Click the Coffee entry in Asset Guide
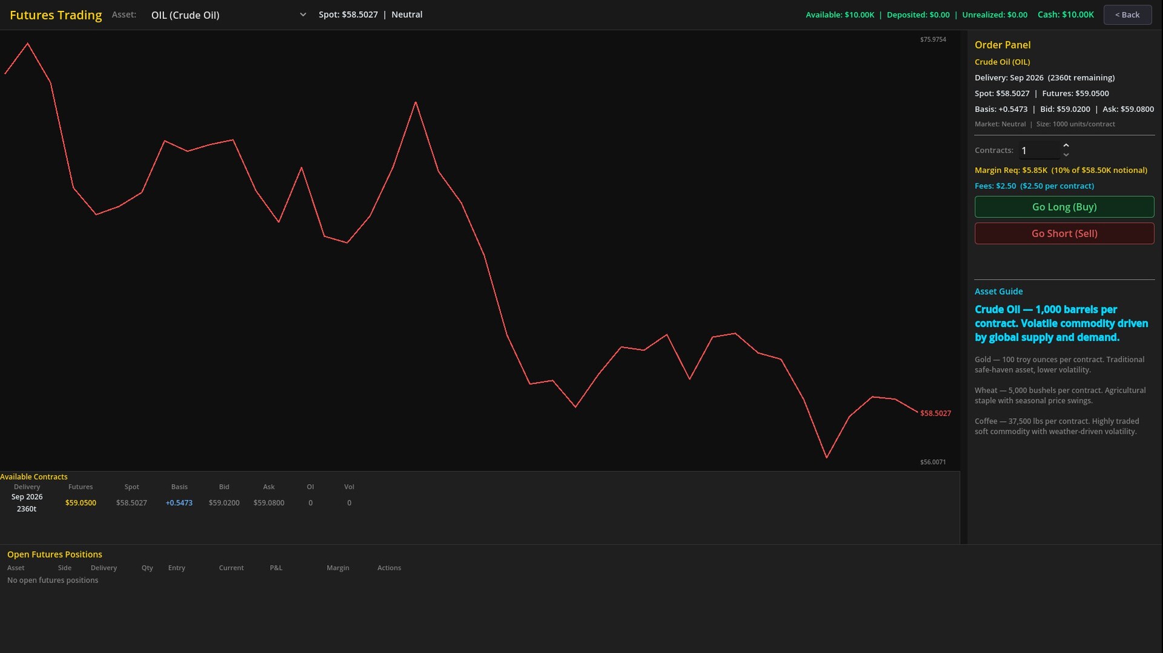This screenshot has height=653, width=1163. coord(1056,426)
